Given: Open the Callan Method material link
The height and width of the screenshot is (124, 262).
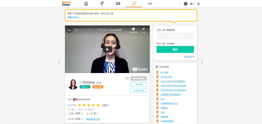Looking at the screenshot, I should click(x=173, y=81).
